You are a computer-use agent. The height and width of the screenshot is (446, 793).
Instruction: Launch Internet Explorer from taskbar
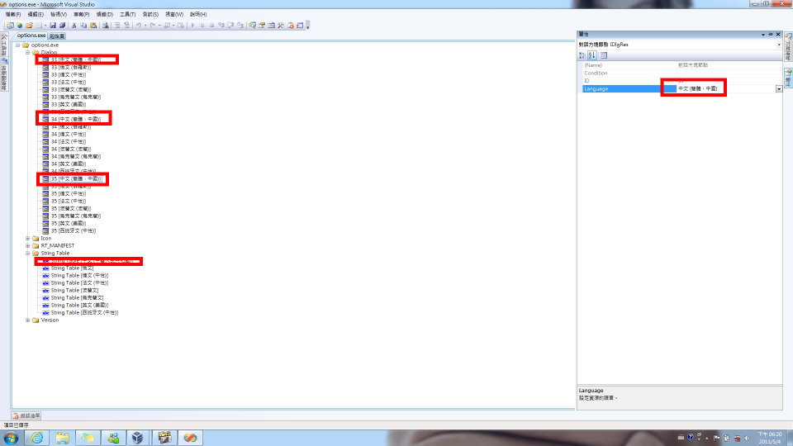tap(37, 438)
